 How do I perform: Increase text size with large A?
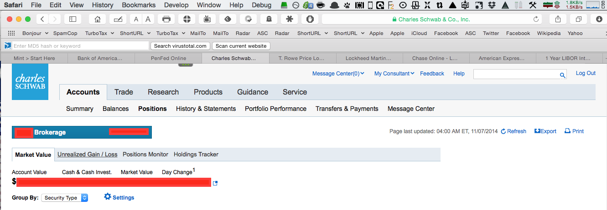148,19
